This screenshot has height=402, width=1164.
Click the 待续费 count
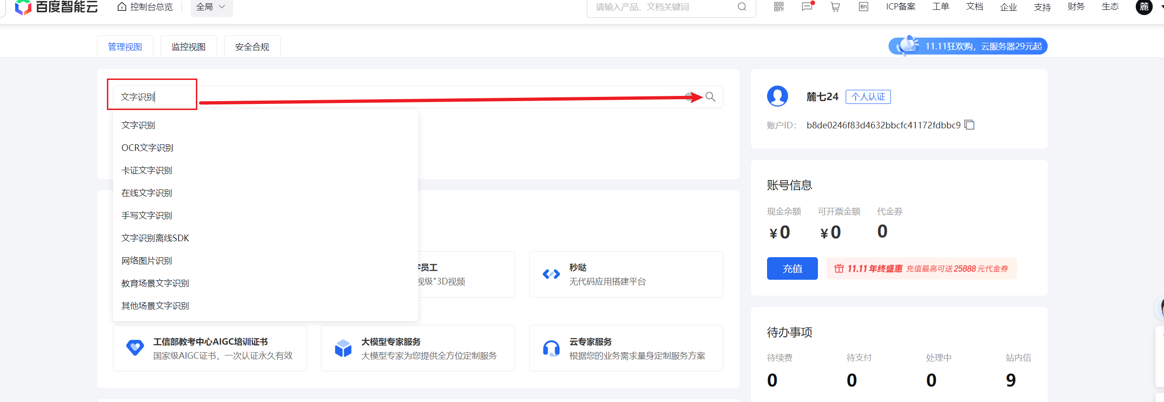772,380
